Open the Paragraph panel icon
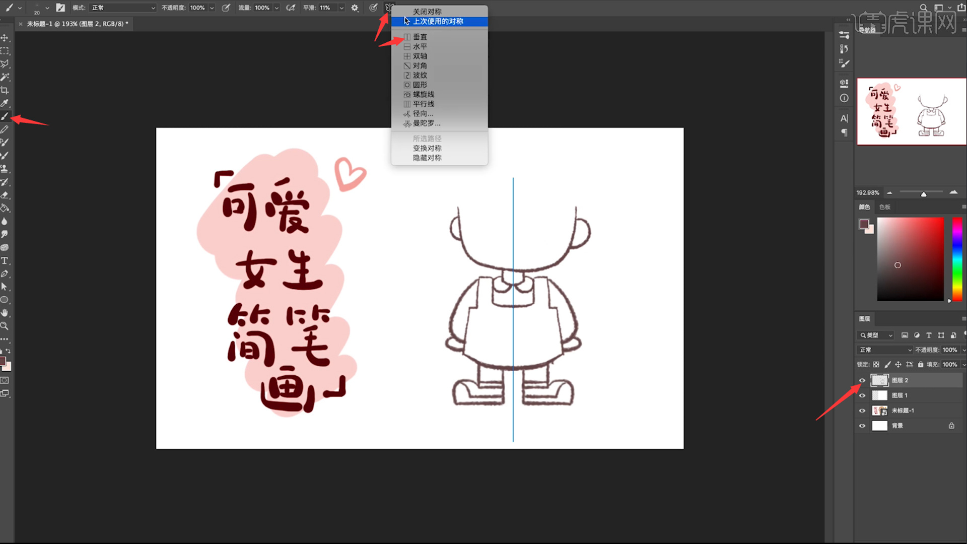The height and width of the screenshot is (544, 967). (844, 132)
